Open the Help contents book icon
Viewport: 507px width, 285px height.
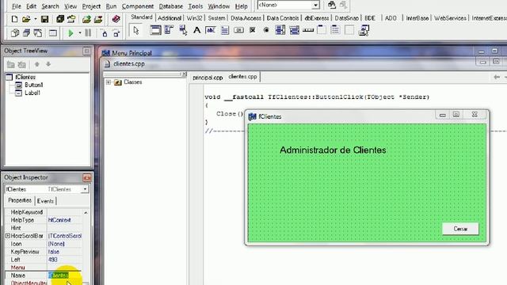116,19
